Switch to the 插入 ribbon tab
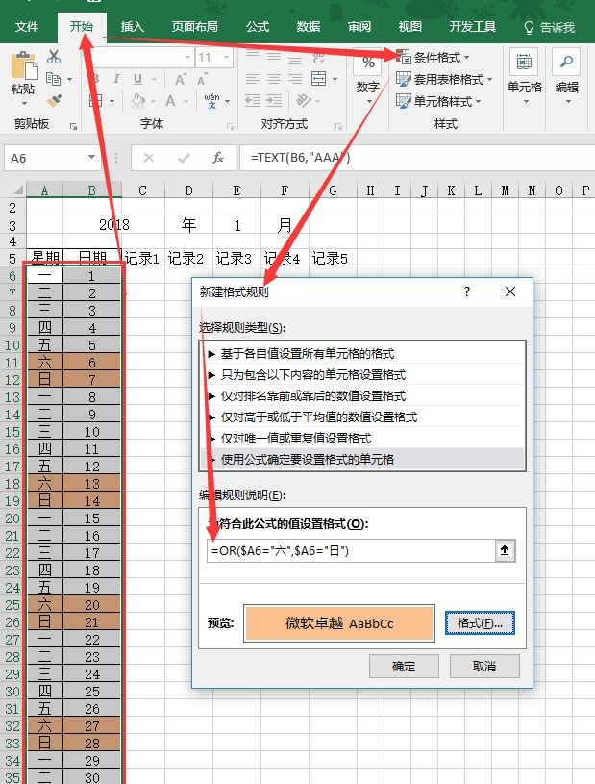Screen dimensions: 595x784 [133, 27]
